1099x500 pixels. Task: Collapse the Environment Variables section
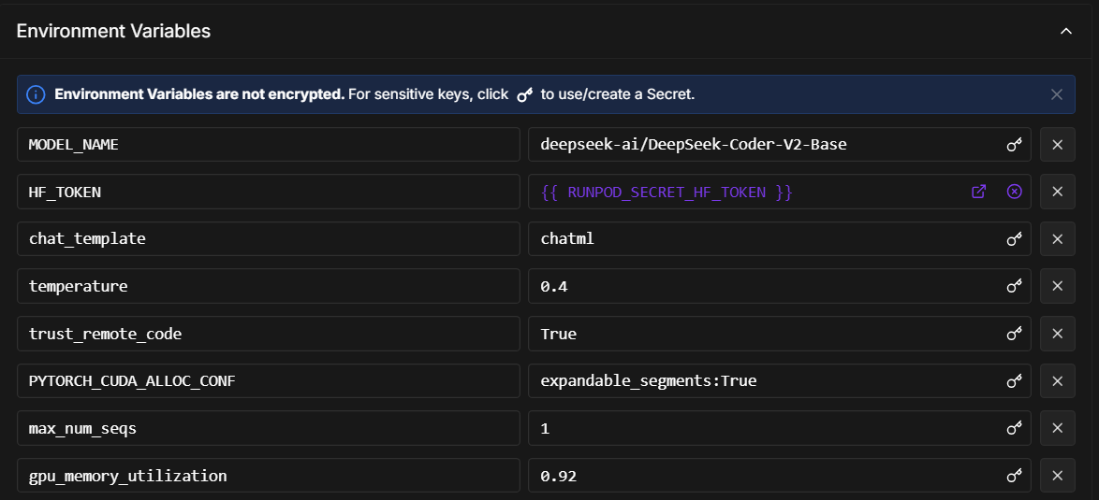tap(1065, 31)
